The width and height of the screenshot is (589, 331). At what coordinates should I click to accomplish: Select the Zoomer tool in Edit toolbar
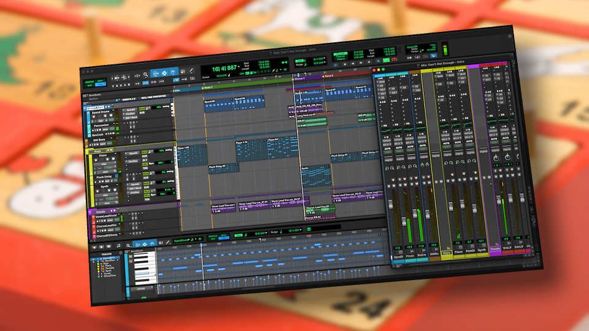pyautogui.click(x=145, y=75)
